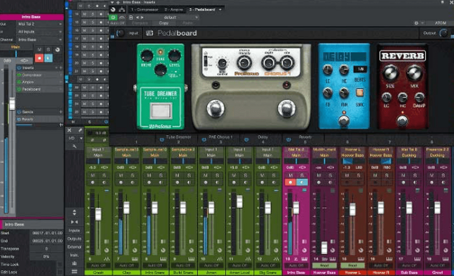
Task: Switch to the 1 - Compressor insert tab
Action: point(144,10)
